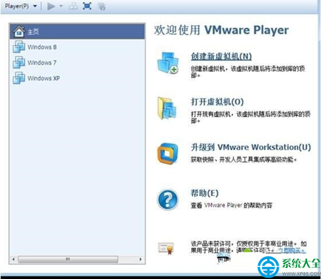
Task: Click the green Play virtual machine button
Action: pyautogui.click(x=51, y=6)
